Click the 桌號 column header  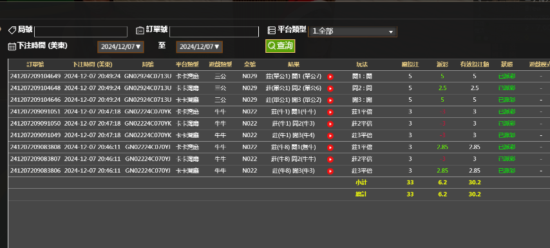[x=250, y=64]
